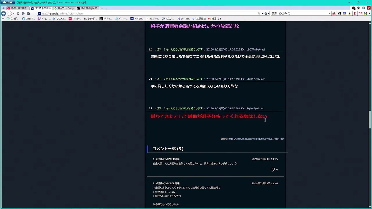Screen dimensions: 372x209
Task: Switch to the 清水 麻椰 MBS tab
Action: (x=88, y=8)
